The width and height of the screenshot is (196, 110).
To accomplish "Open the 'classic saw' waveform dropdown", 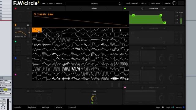I will pos(21,28).
